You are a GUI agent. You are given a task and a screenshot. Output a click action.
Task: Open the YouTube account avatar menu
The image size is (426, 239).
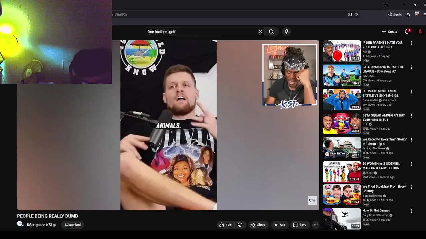(x=420, y=32)
